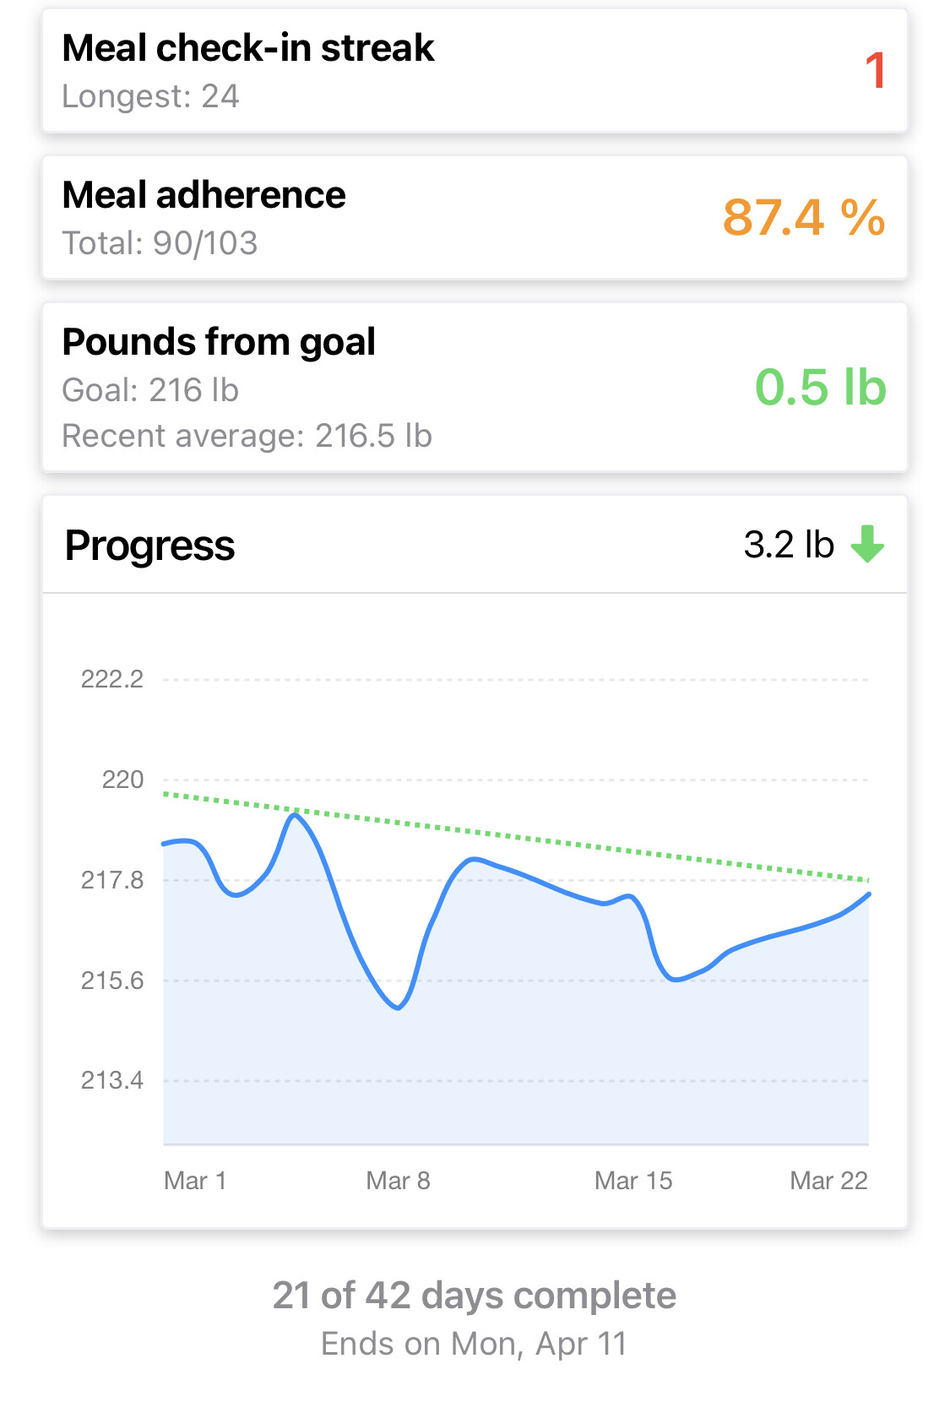950x1402 pixels.
Task: Tap the red streak count number
Action: (875, 70)
